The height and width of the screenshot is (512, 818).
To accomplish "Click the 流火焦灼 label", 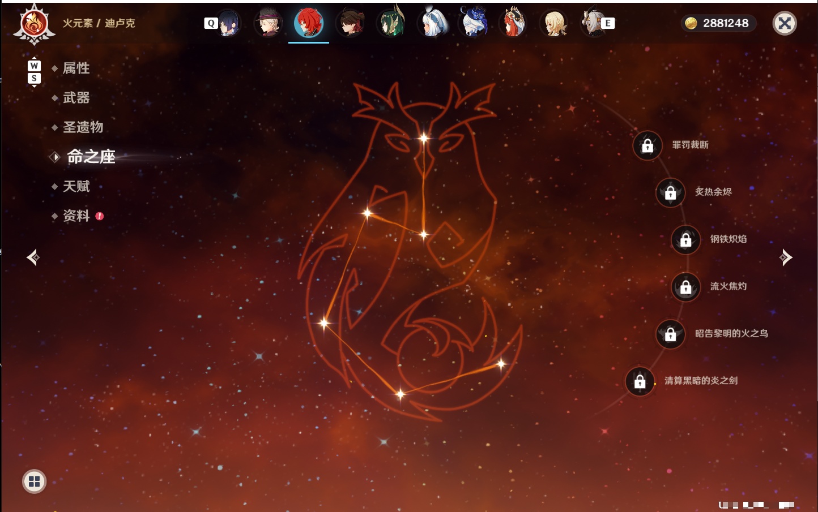I will coord(728,286).
